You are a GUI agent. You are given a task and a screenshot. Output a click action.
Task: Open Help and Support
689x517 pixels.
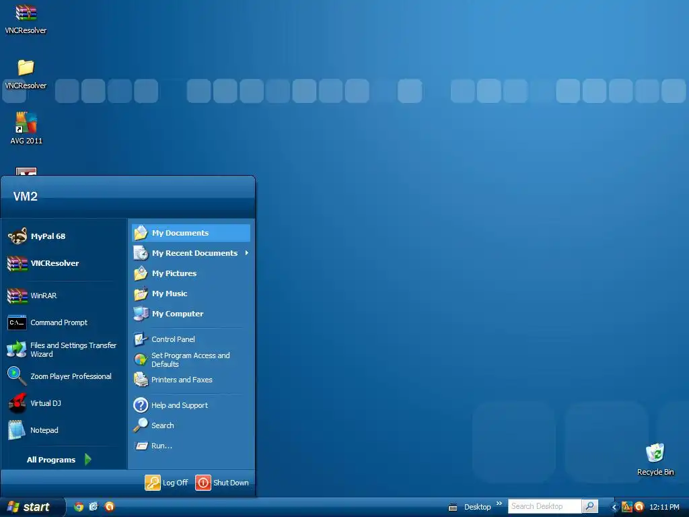pos(191,405)
